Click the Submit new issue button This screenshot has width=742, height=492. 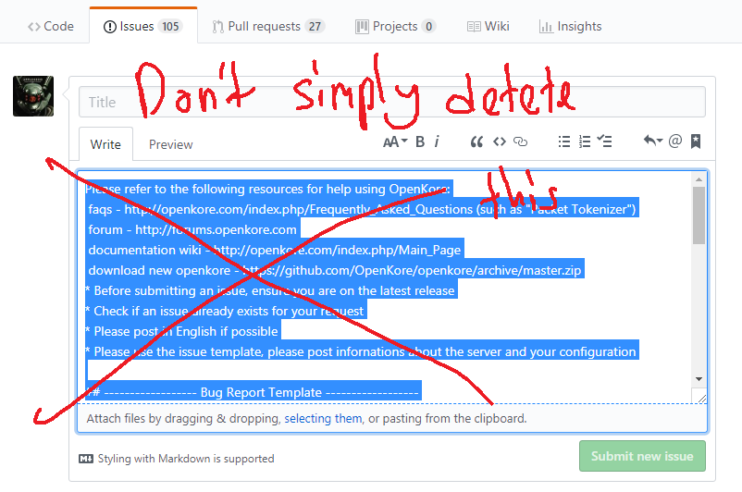coord(642,456)
